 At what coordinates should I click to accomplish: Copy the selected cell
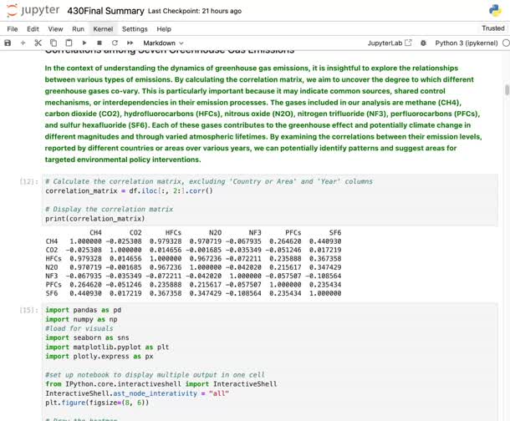[x=53, y=43]
